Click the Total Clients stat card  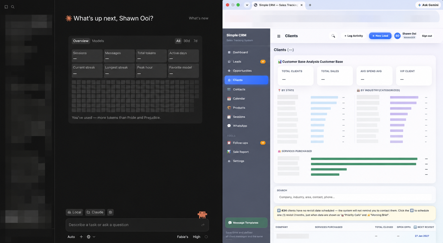click(x=296, y=76)
